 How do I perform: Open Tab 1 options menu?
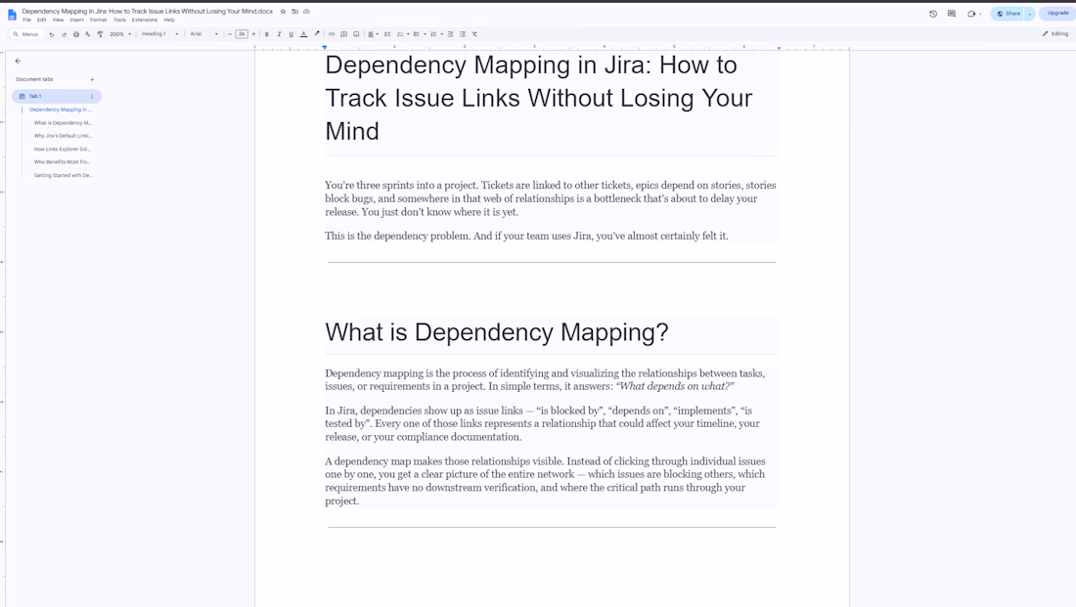tap(92, 96)
